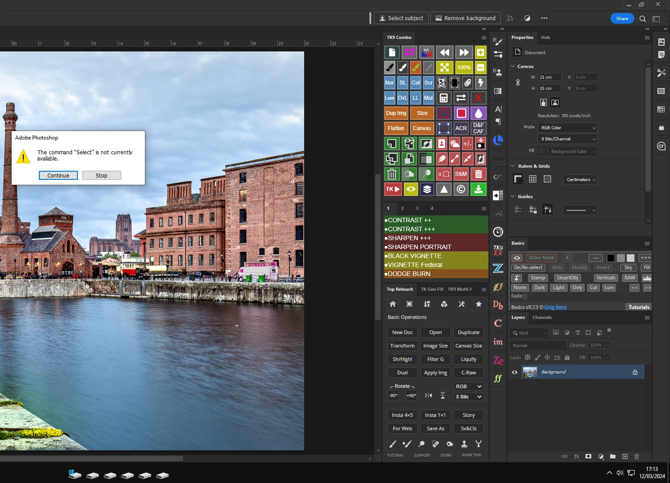
Task: Click the Fade slider in Basics panel
Action: [587, 296]
